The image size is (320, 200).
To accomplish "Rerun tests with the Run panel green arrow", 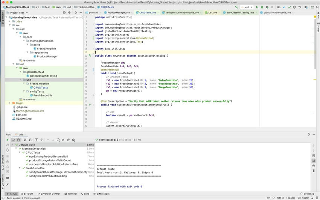I will coord(7,140).
